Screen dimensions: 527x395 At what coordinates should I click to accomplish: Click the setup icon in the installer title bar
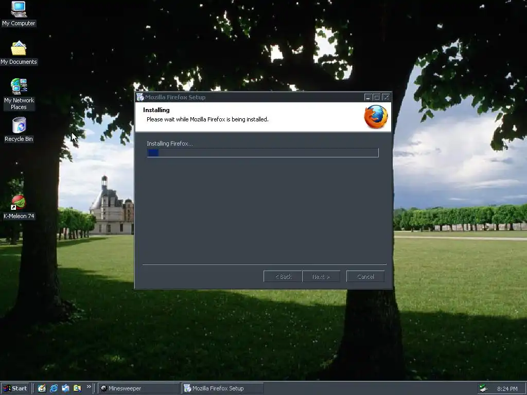[140, 97]
